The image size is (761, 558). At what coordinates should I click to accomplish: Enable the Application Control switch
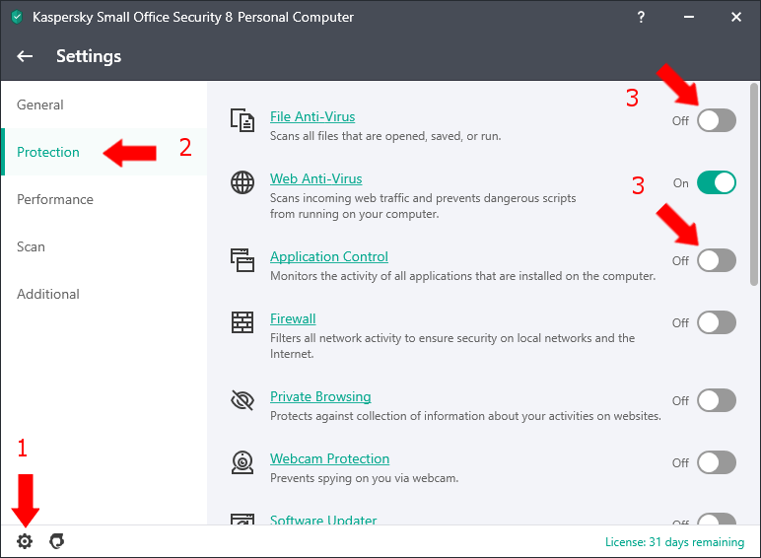coord(717,260)
